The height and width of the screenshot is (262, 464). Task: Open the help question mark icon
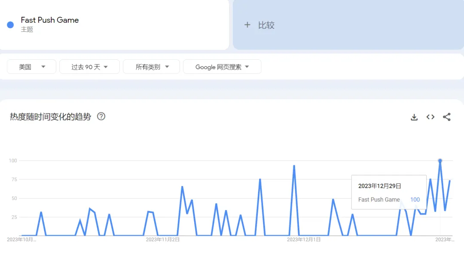coord(101,116)
